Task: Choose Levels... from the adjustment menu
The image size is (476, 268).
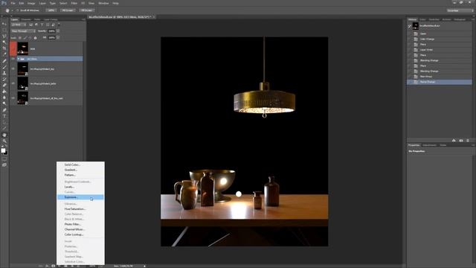Action: pos(80,187)
